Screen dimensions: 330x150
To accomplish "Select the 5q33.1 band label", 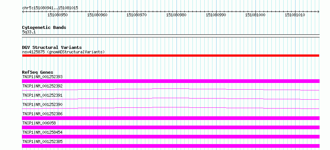I will (29, 32).
